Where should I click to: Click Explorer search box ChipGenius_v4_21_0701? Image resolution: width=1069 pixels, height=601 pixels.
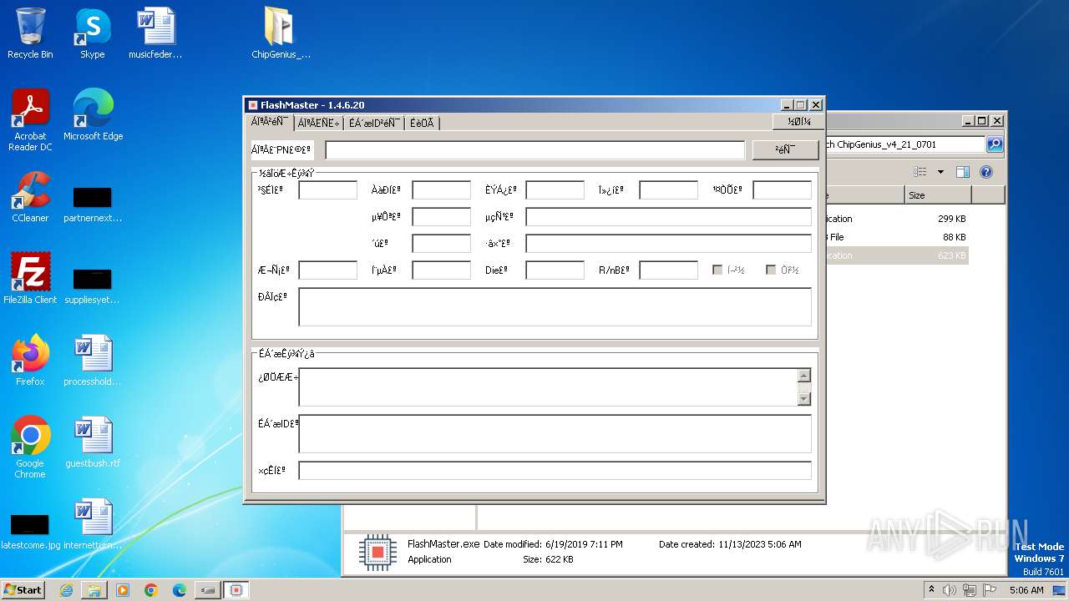[x=904, y=144]
